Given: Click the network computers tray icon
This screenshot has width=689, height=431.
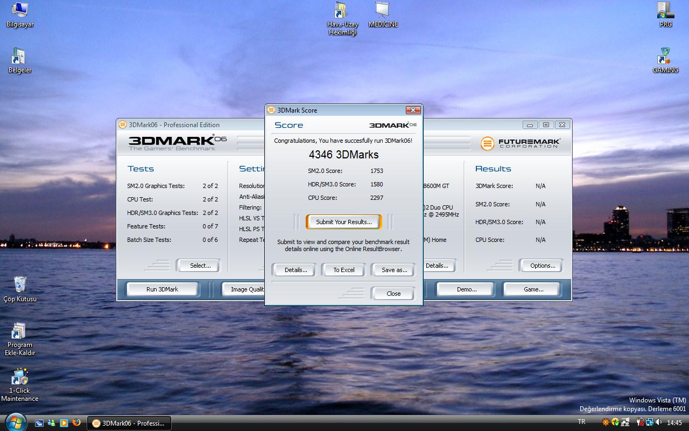Looking at the screenshot, I should pos(625,422).
